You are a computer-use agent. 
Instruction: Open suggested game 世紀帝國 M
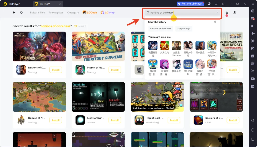(188, 67)
